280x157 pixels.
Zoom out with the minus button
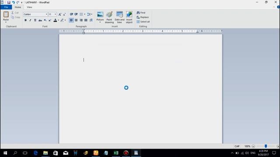pos(253,147)
